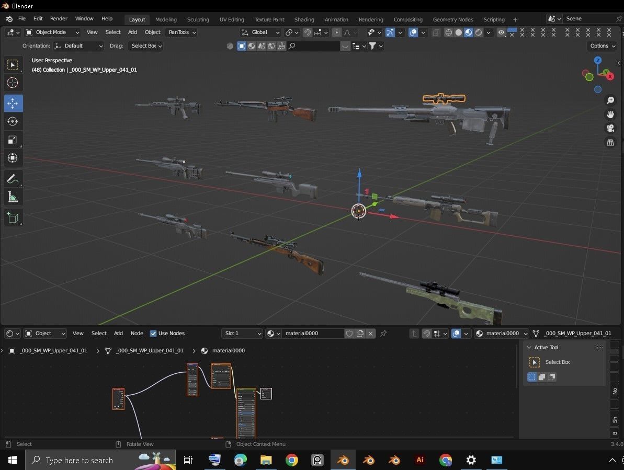The image size is (624, 470).
Task: Select the Cursor tool
Action: [13, 83]
